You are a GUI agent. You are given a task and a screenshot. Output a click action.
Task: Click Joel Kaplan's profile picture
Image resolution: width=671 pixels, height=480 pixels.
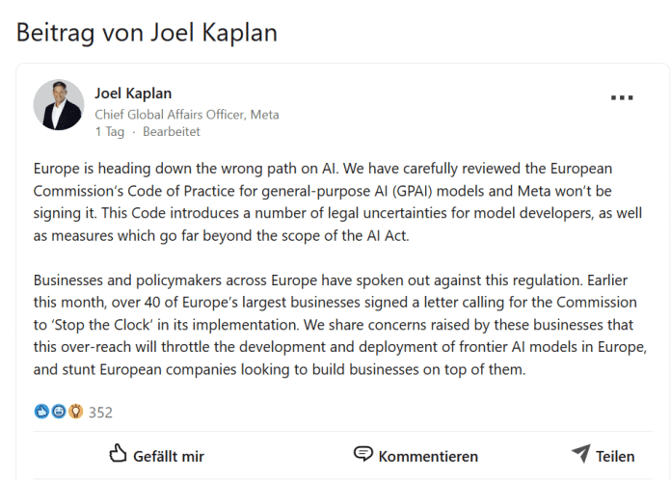click(x=59, y=105)
